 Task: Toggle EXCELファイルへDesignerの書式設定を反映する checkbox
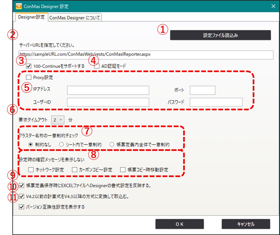(x=22, y=186)
